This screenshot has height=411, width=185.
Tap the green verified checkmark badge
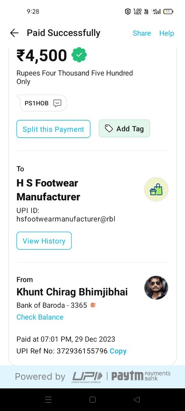[x=79, y=55]
